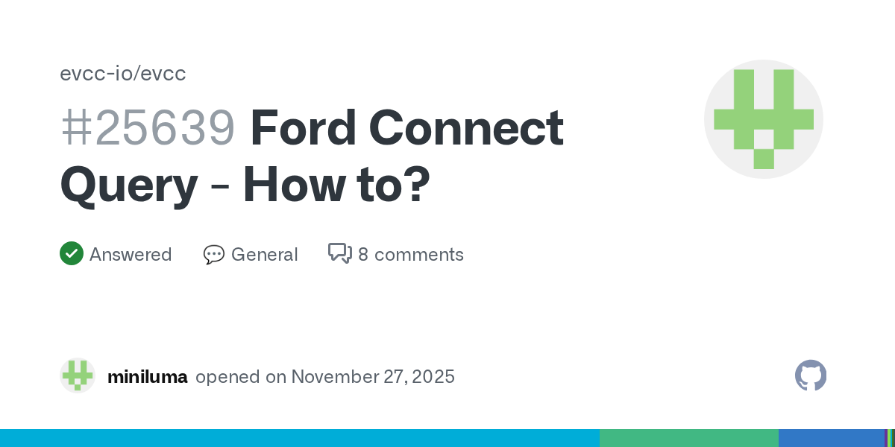Open the large green pixel avatar
The width and height of the screenshot is (895, 447).
(763, 119)
